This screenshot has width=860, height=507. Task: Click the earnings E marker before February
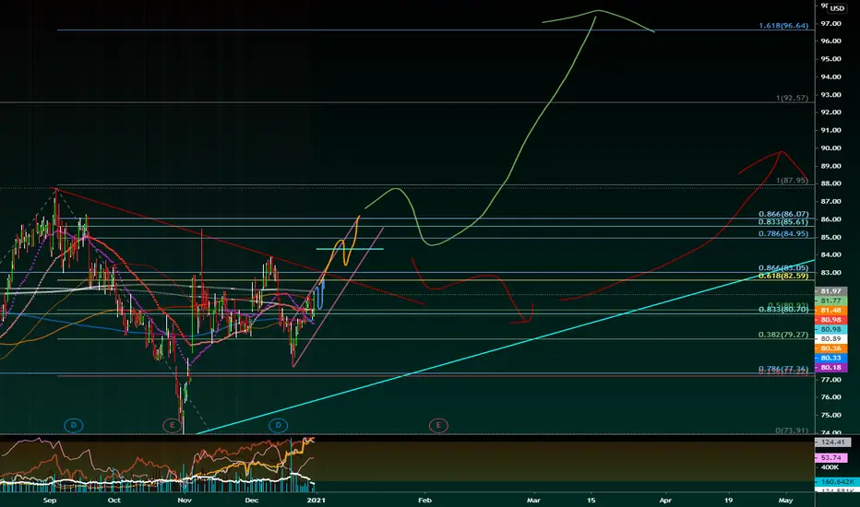click(x=438, y=425)
